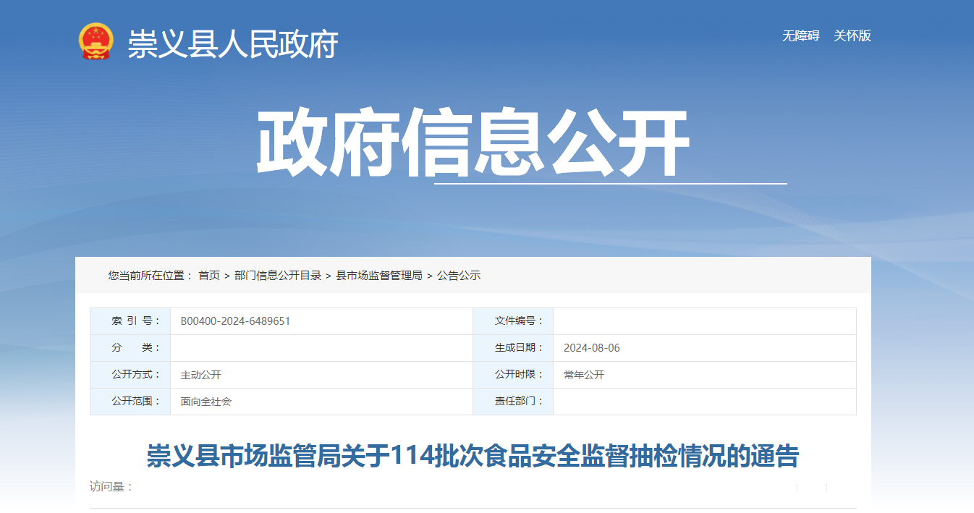Open the 崇义县人民政府 site title
Image resolution: width=974 pixels, height=513 pixels.
click(233, 44)
